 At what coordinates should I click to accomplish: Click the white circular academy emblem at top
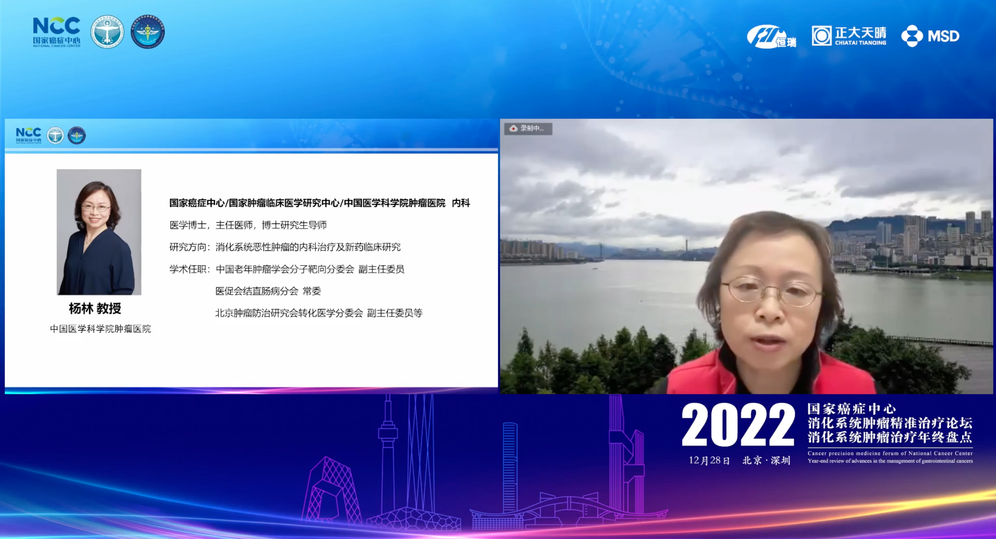107,32
